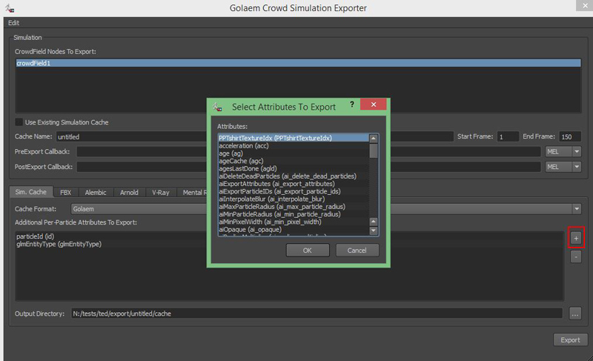Click the scroll down arrow of attributes list
Screen dimensions: 593x361
[x=374, y=231]
